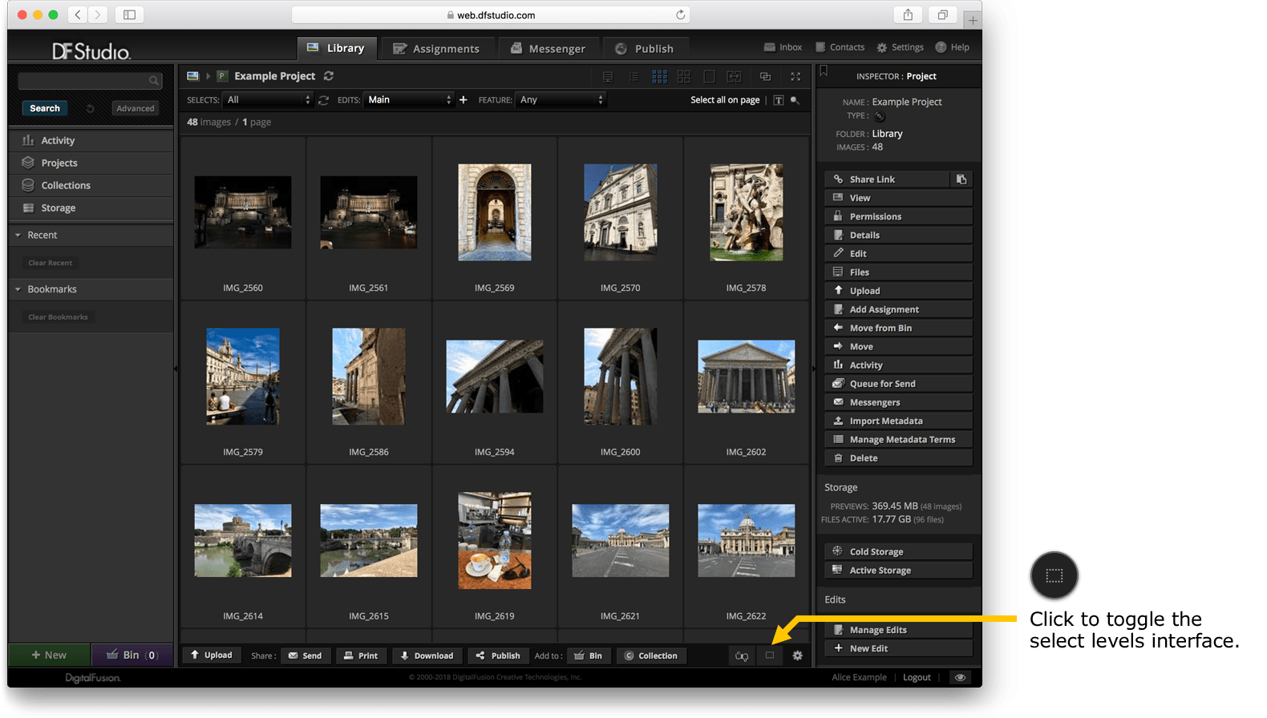This screenshot has height=718, width=1267.
Task: Switch to the Publish tab
Action: 645,48
